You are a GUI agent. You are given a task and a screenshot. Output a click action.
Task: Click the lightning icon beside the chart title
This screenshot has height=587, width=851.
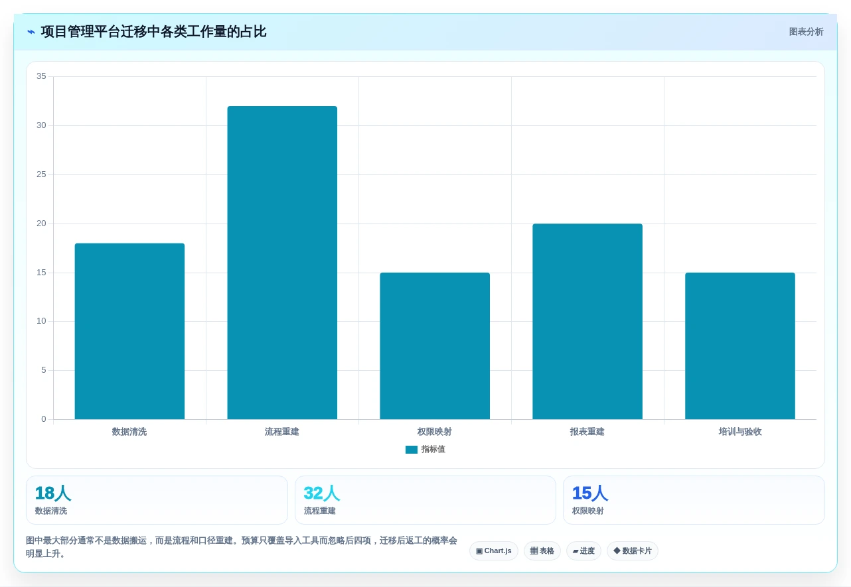click(x=31, y=32)
